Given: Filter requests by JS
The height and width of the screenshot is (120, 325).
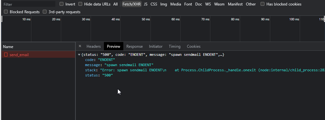Looking at the screenshot, I should [x=146, y=4].
